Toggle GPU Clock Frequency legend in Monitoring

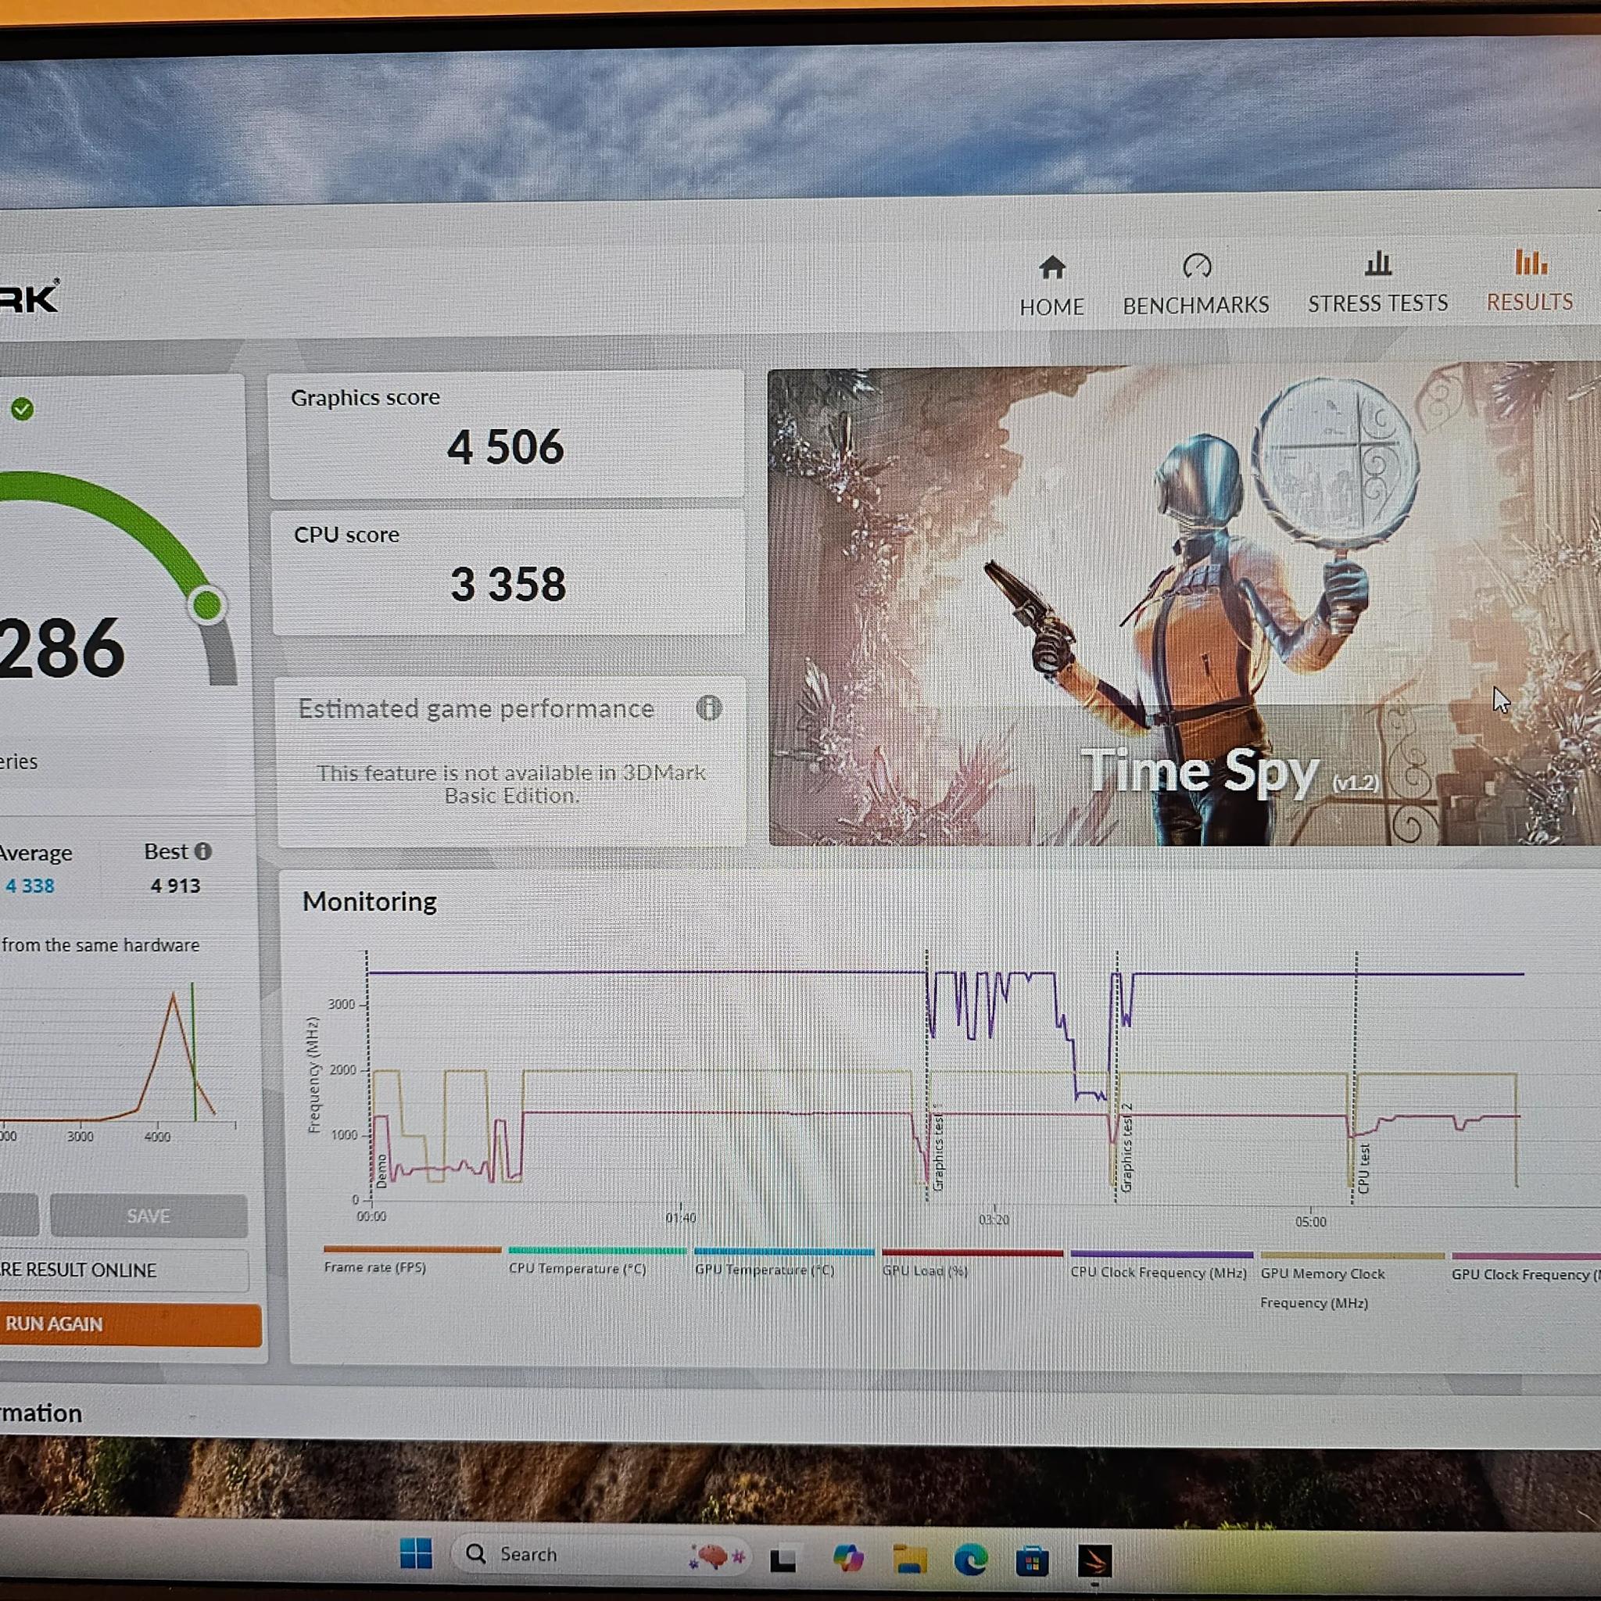(x=1526, y=1268)
